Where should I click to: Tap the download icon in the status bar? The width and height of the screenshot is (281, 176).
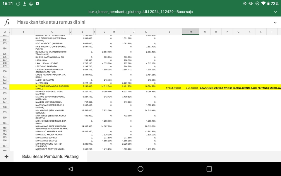pos(25,4)
